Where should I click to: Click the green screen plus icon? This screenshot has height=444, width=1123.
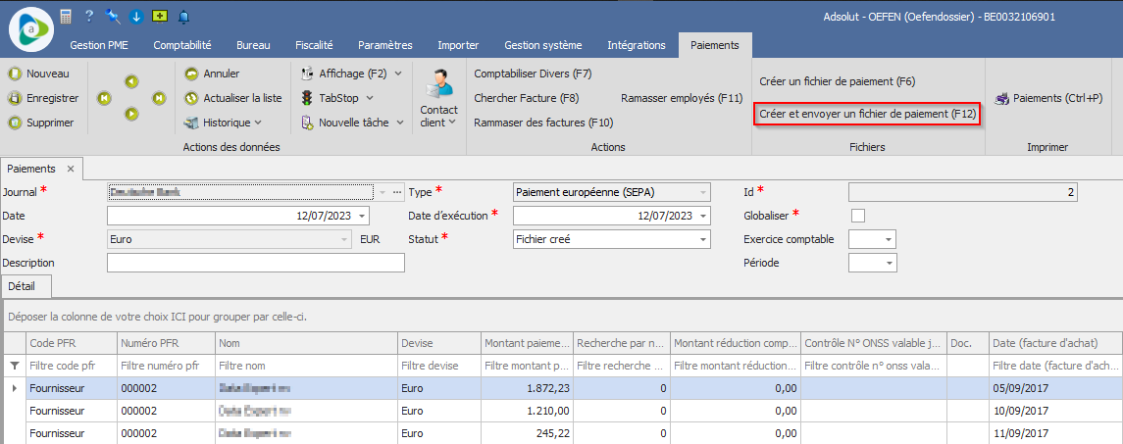160,16
